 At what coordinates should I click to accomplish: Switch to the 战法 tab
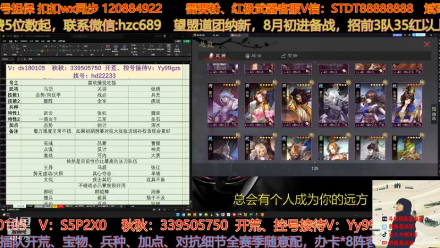(254, 56)
